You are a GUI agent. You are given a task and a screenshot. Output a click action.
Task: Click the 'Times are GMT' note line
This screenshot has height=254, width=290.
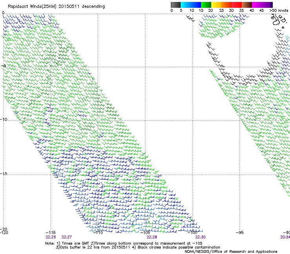tap(124, 243)
